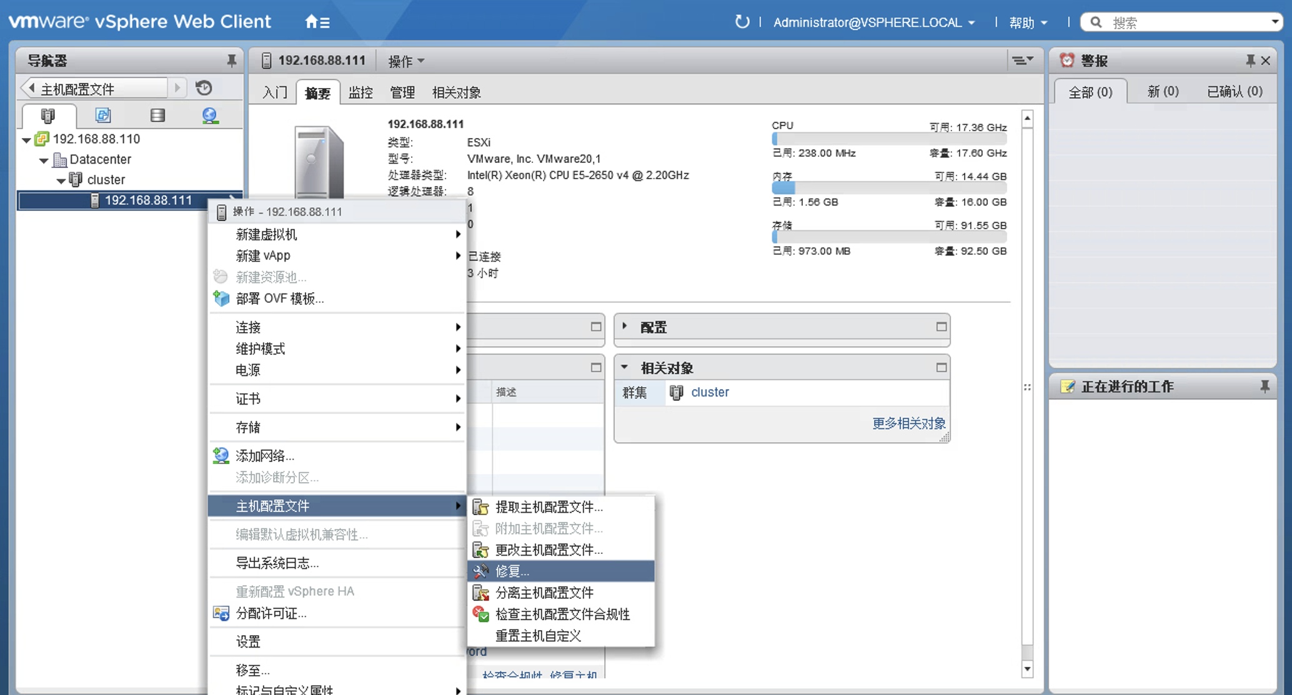The height and width of the screenshot is (695, 1292).
Task: Maximize the Configuration portlet
Action: click(x=942, y=327)
